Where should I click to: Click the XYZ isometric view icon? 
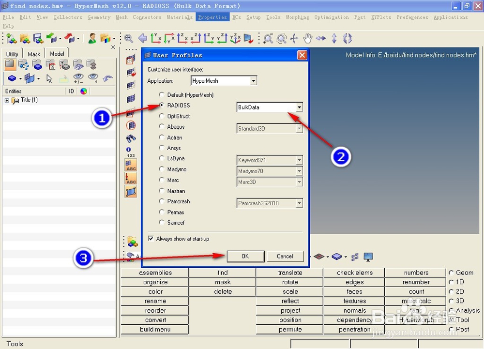coord(235,39)
